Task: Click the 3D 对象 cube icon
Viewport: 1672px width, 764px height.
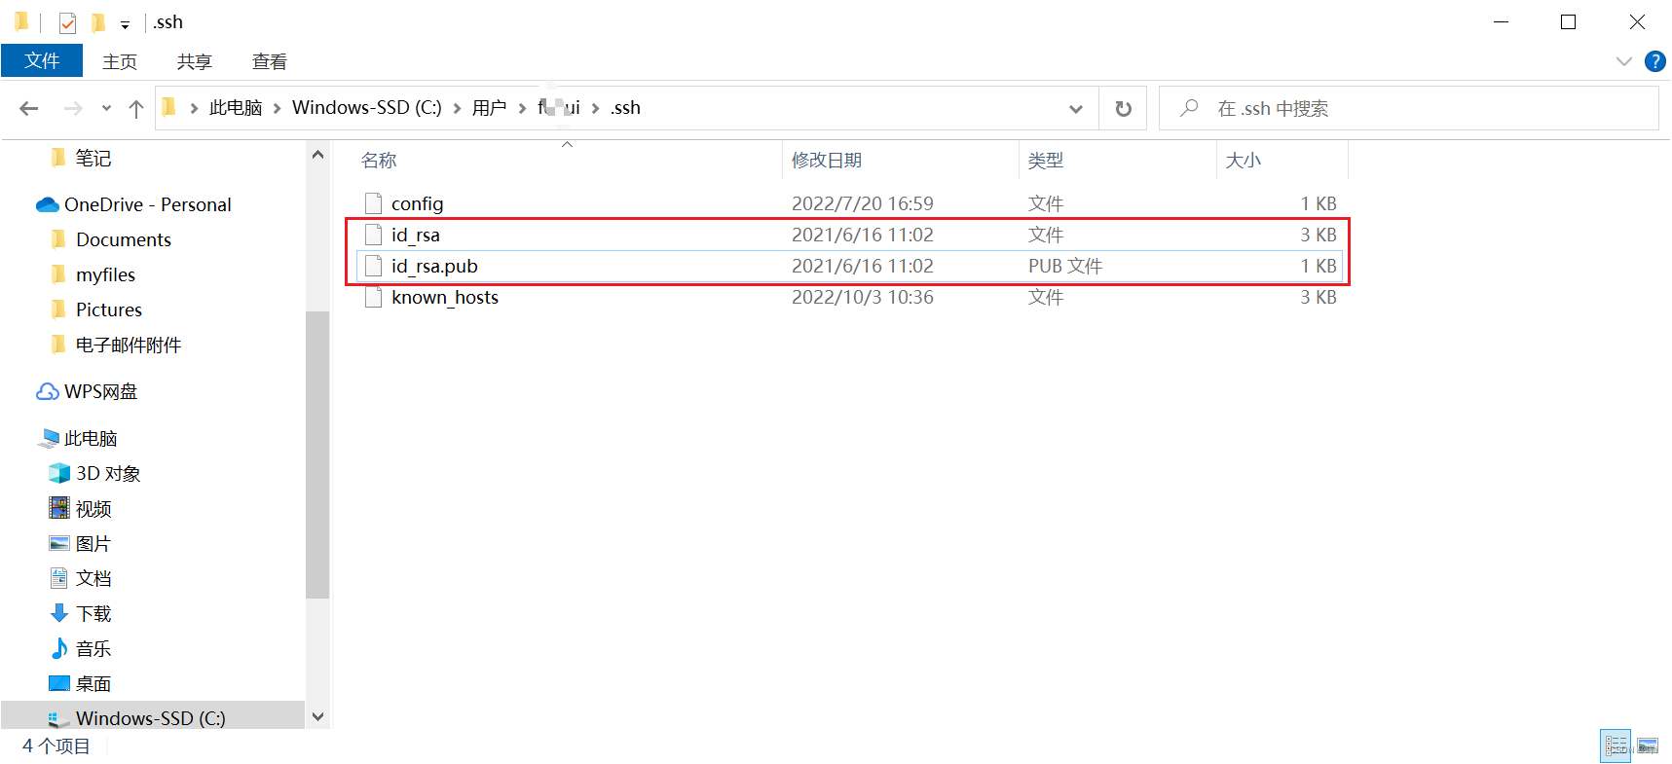Action: tap(59, 473)
